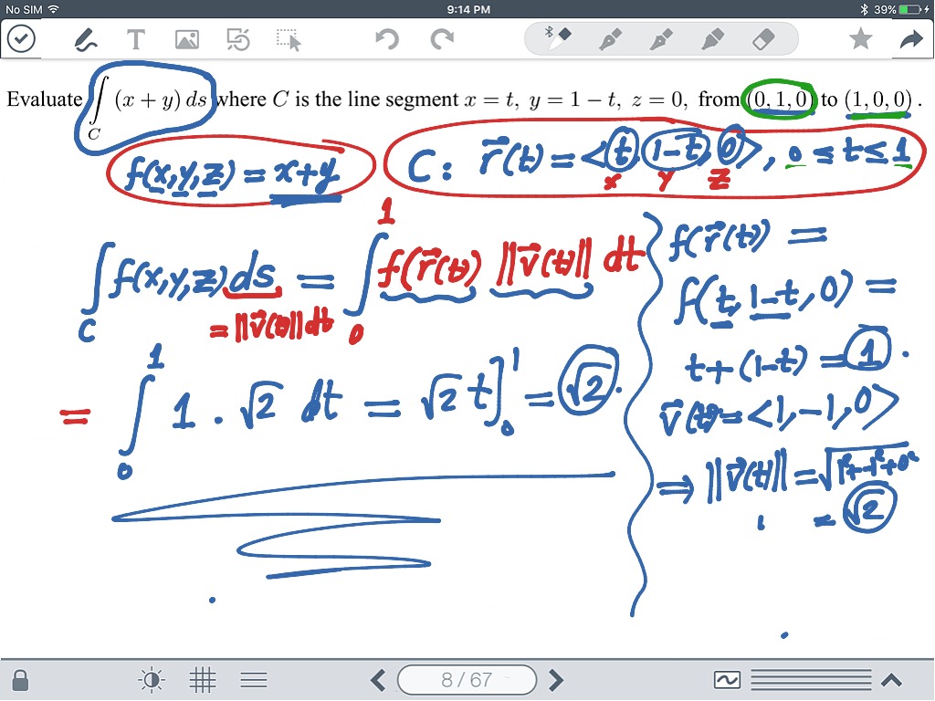This screenshot has height=701, width=935.
Task: Go to next page arrow
Action: click(x=556, y=680)
